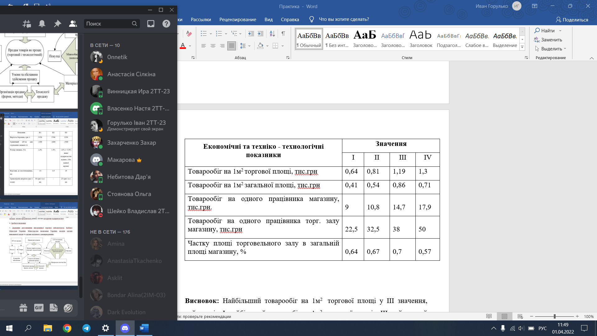Apply borders button in paragraph group
Viewport: 597px width, 336px height.
(x=275, y=46)
